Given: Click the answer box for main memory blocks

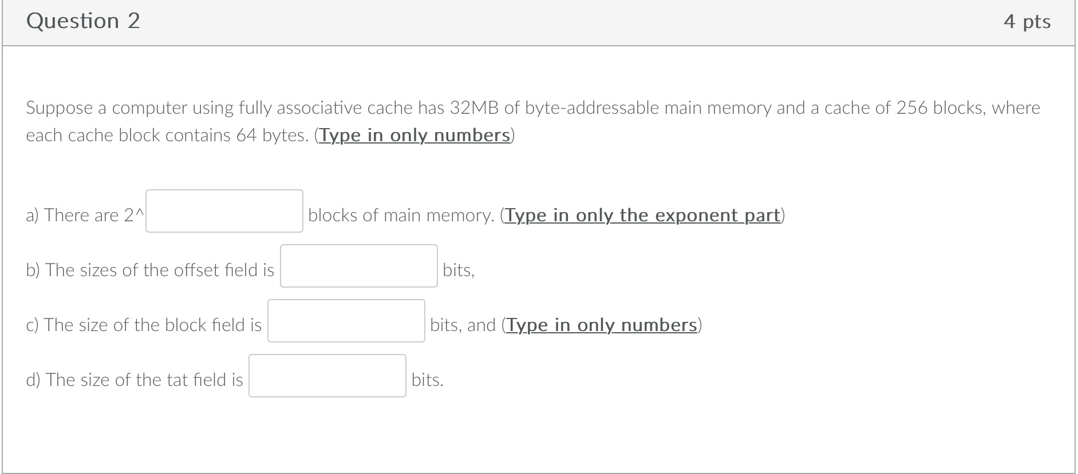Looking at the screenshot, I should [x=224, y=210].
